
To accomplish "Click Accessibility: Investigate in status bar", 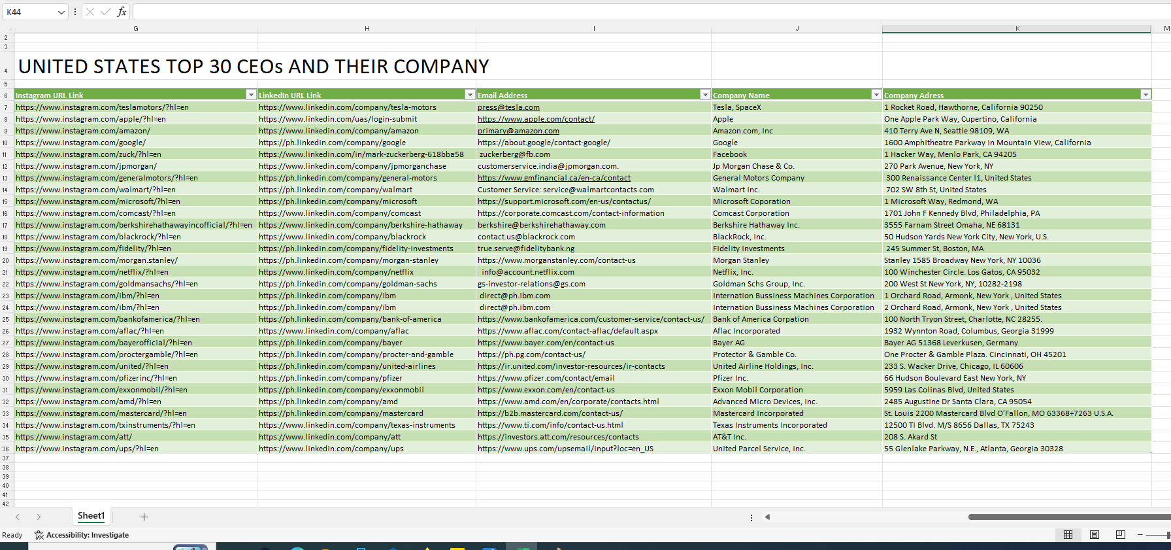I will pyautogui.click(x=82, y=535).
